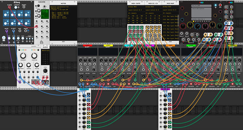Select the CC13 Row 1 gain mapping entry

pyautogui.click(x=170, y=16)
